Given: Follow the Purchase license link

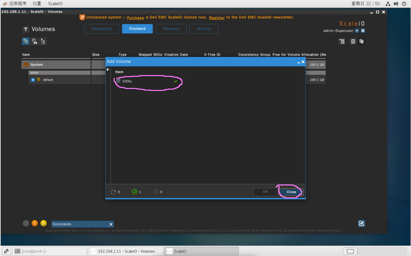Looking at the screenshot, I should [135, 17].
